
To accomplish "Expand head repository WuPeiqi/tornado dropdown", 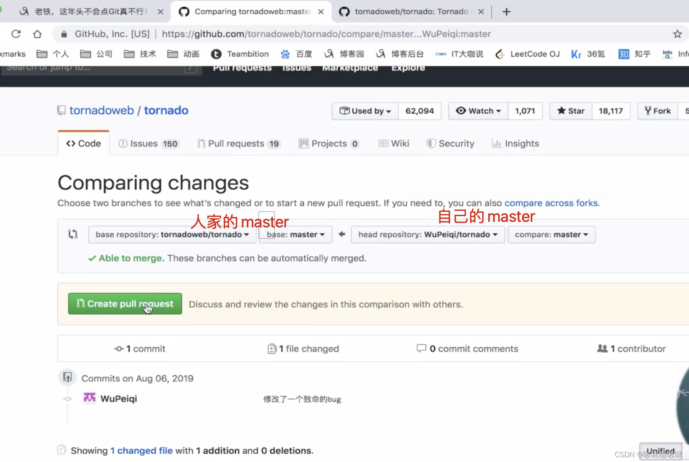I will click(x=428, y=235).
